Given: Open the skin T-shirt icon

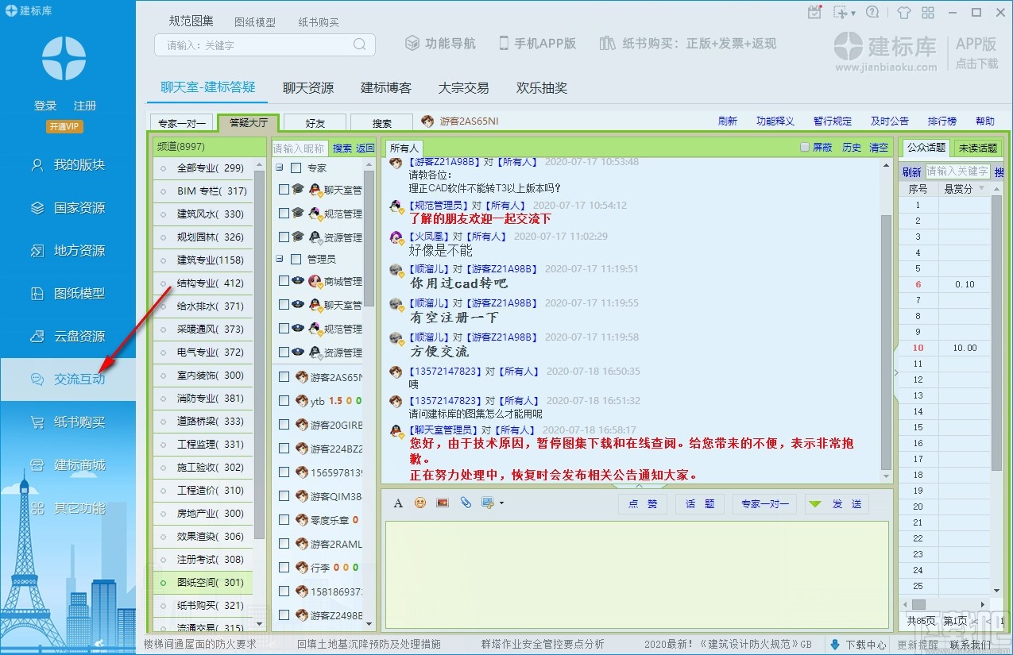Looking at the screenshot, I should (904, 12).
